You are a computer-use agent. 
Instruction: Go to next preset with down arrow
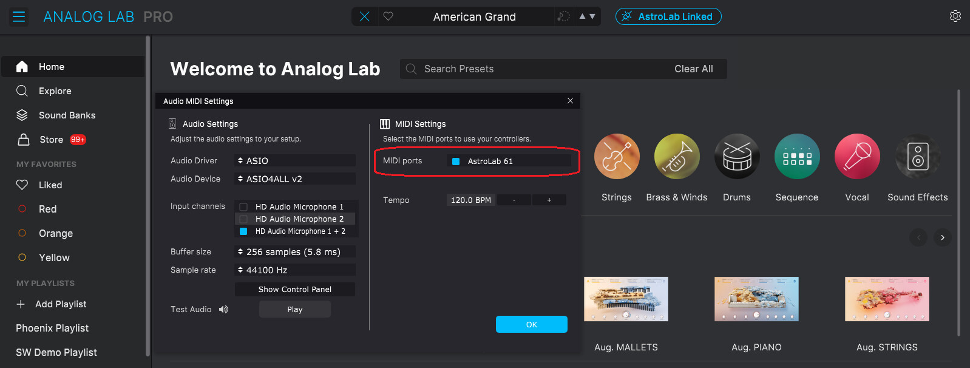[x=592, y=16]
